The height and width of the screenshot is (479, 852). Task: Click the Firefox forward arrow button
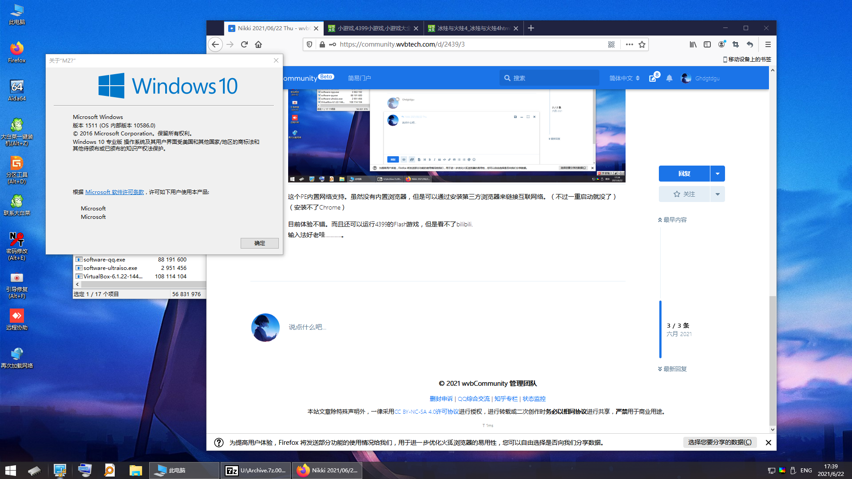tap(230, 44)
